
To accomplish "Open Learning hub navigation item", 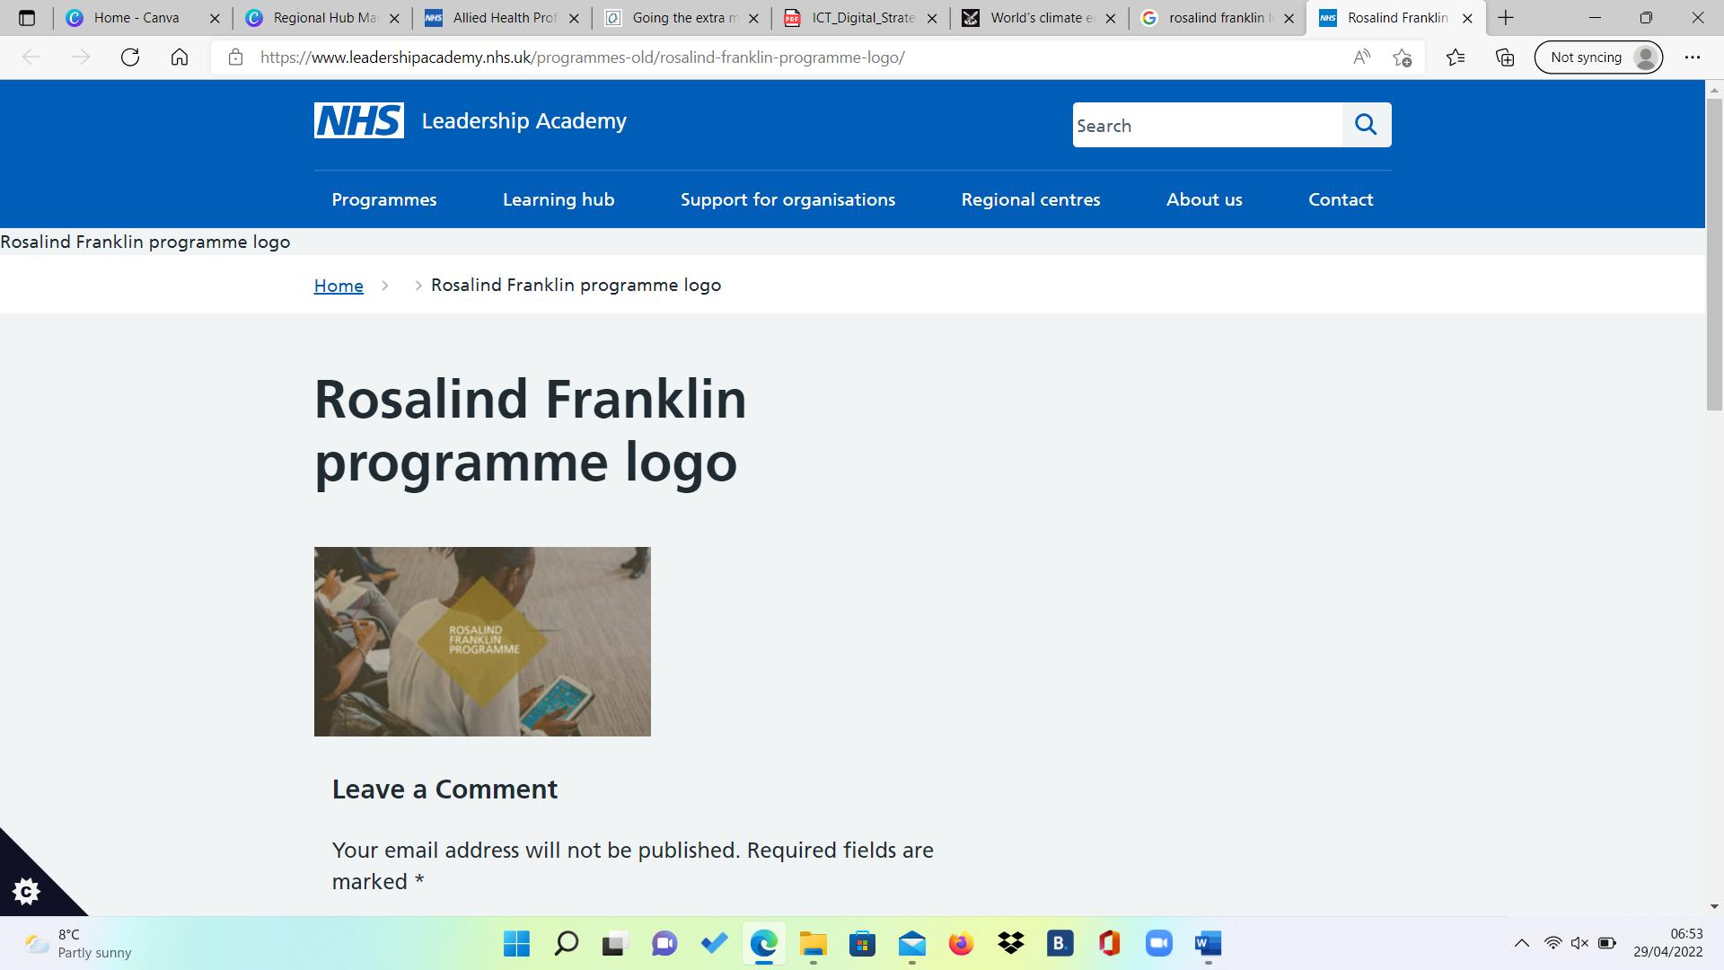I will coord(559,199).
